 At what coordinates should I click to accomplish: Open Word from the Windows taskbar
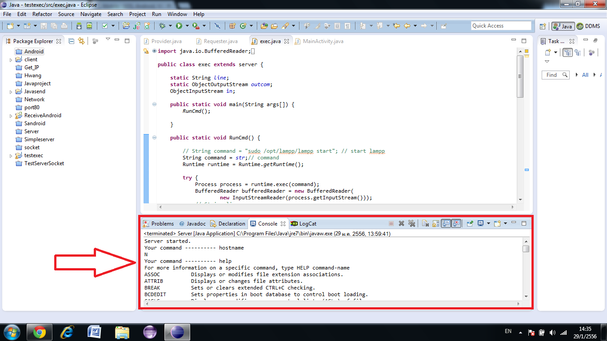[95, 332]
